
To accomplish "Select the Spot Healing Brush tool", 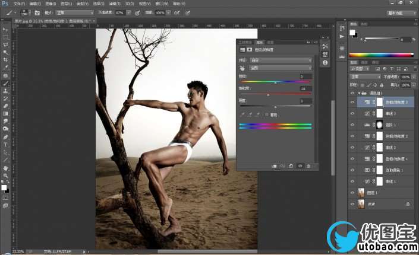I will 5,75.
